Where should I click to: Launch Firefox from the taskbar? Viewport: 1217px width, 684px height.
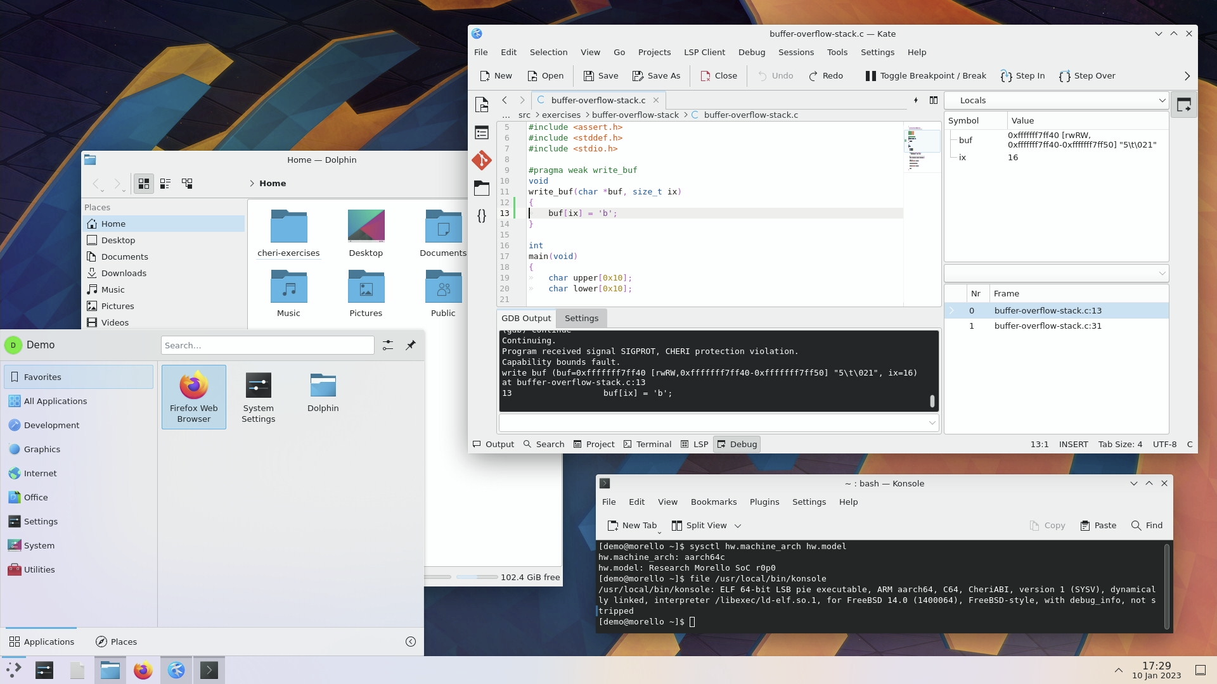[x=143, y=670]
